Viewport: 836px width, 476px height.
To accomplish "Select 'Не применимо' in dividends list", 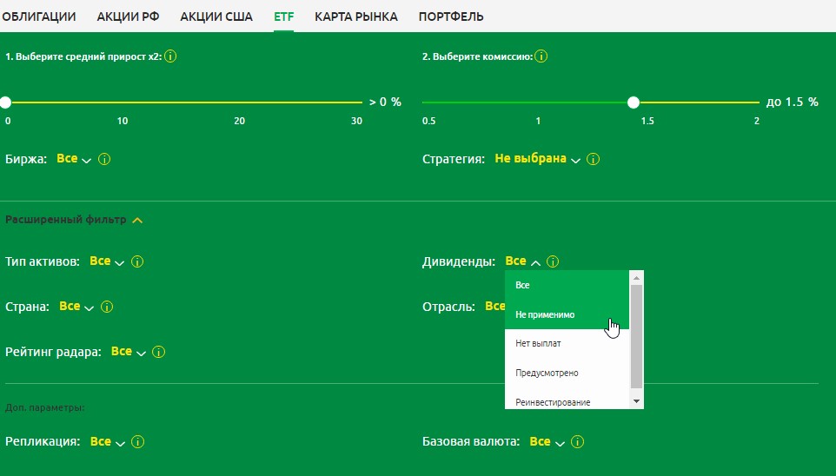I will pos(545,314).
